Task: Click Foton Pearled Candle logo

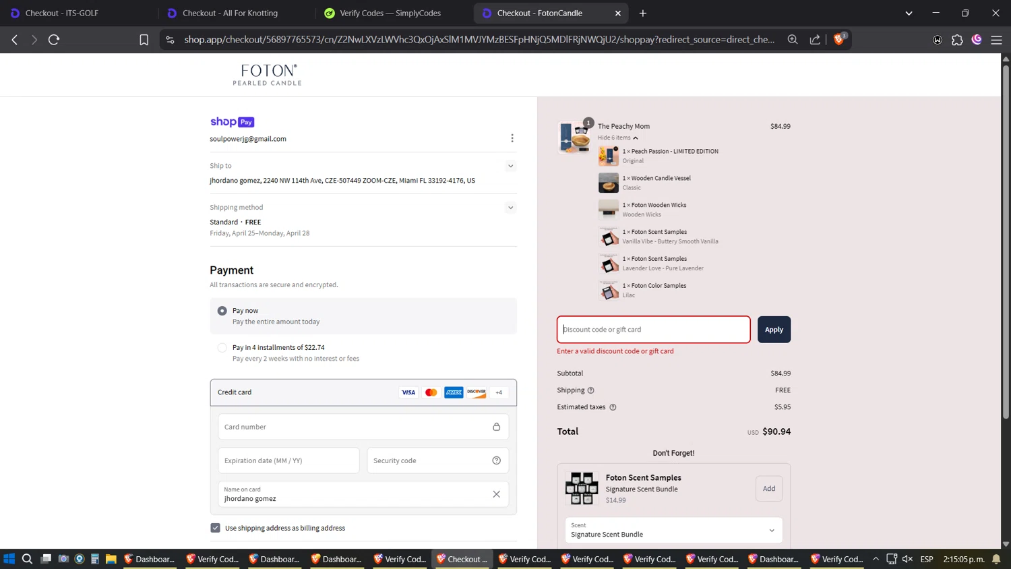Action: coord(268,75)
